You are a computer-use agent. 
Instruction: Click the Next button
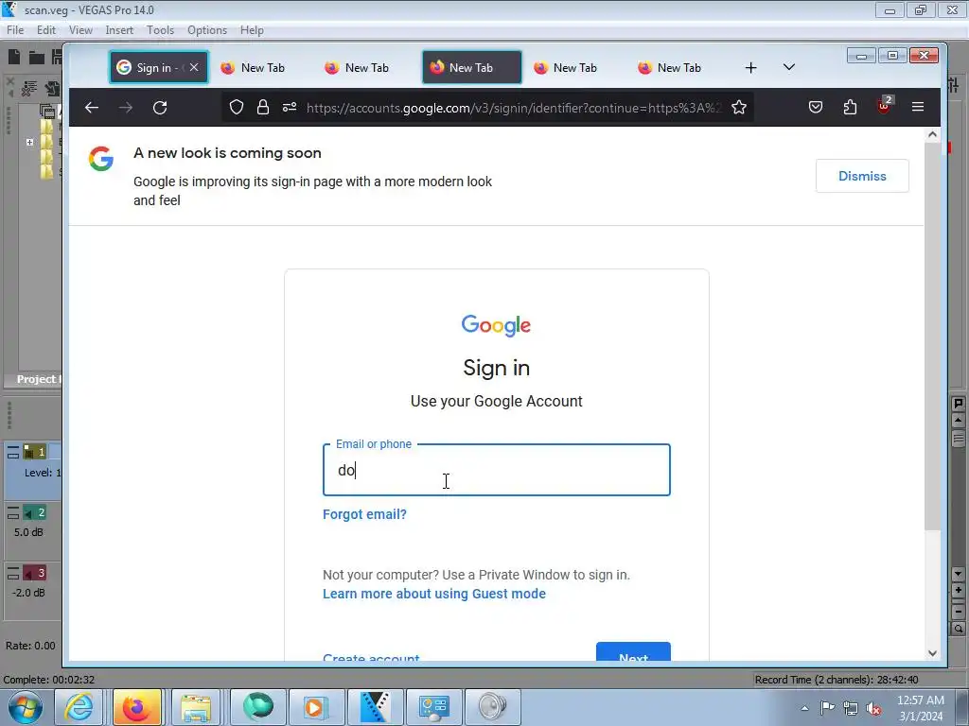point(633,652)
